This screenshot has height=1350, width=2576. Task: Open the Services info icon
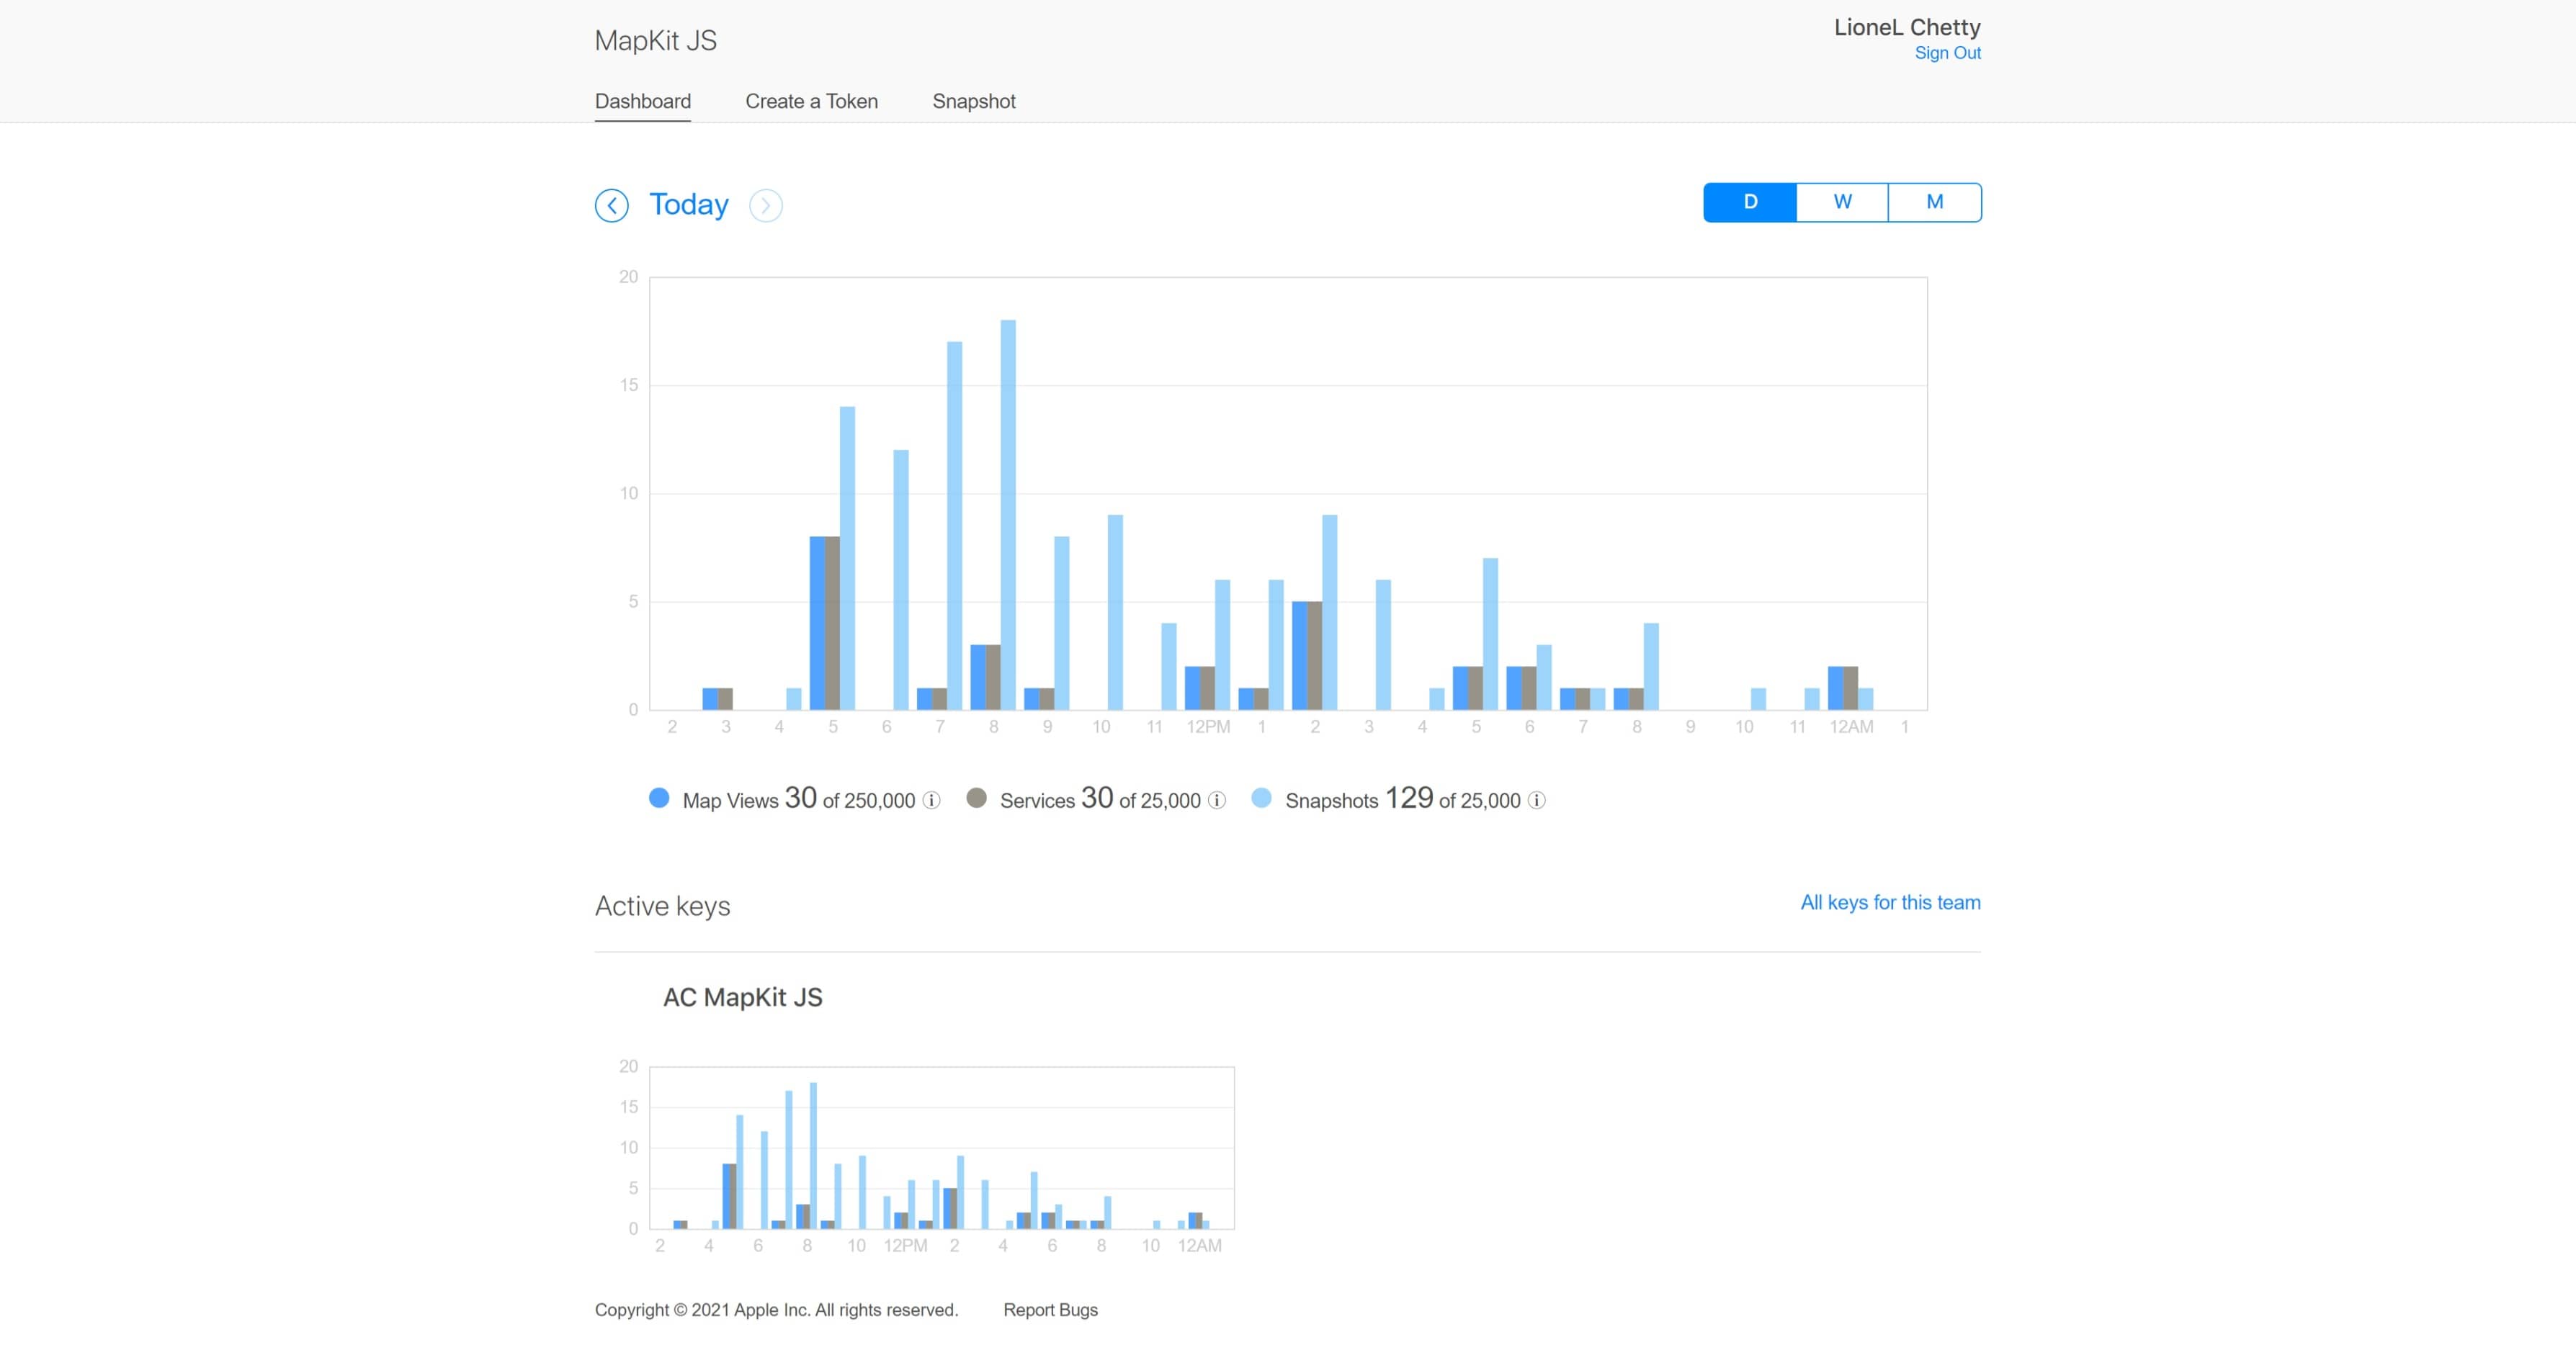[1217, 801]
